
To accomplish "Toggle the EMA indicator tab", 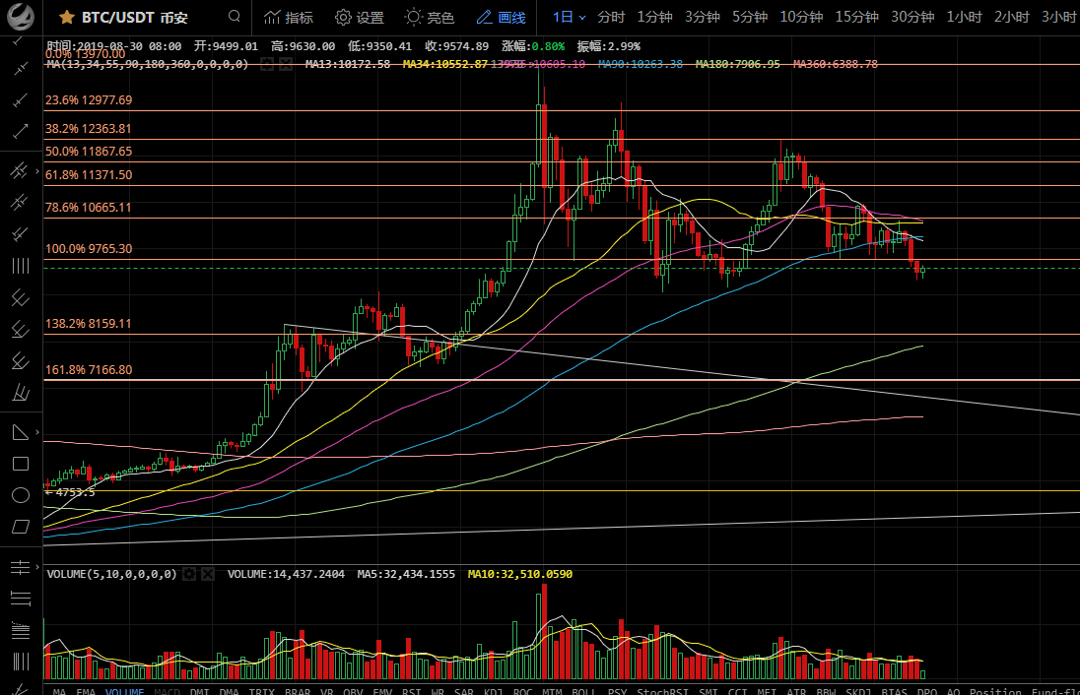I will coord(86,691).
